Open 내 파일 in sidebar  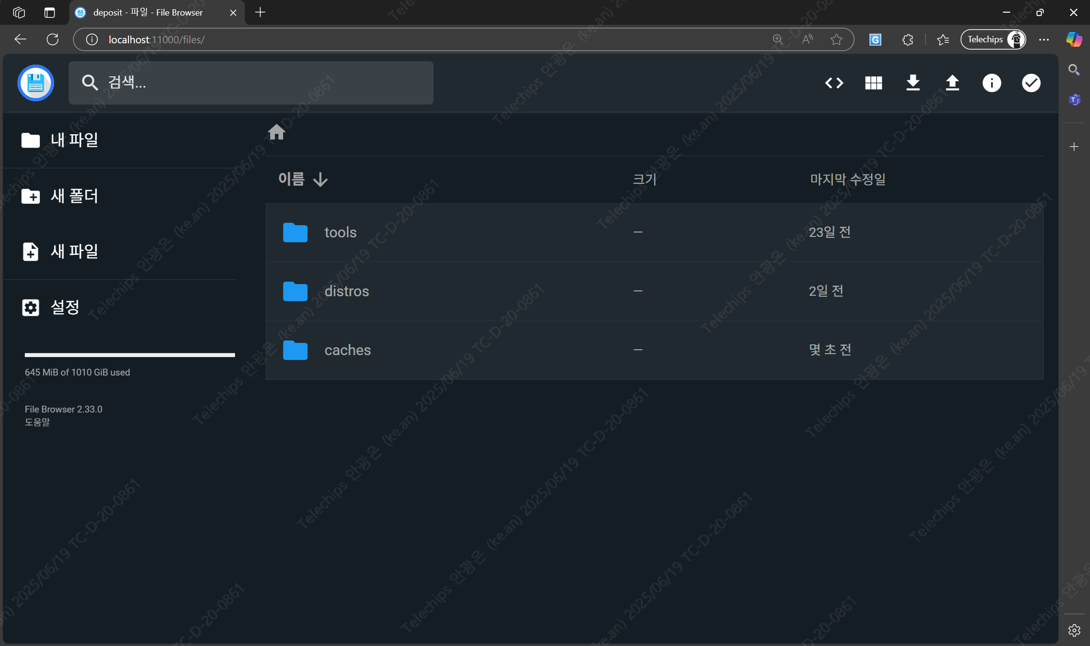click(x=60, y=140)
